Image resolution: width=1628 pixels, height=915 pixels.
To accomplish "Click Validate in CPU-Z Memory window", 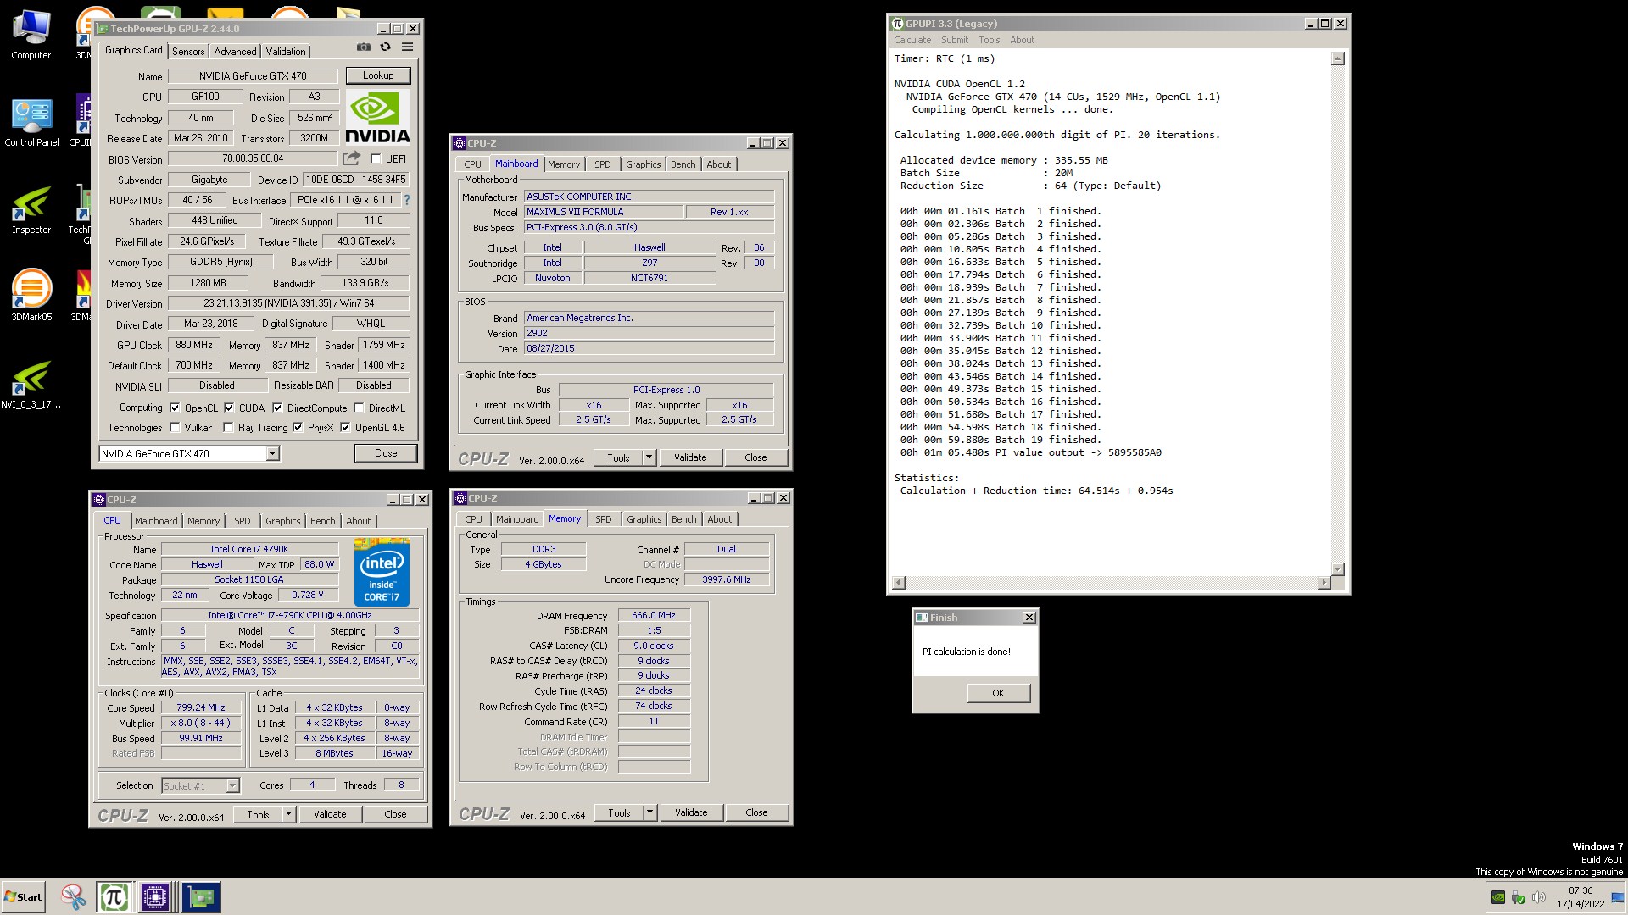I will pyautogui.click(x=691, y=812).
